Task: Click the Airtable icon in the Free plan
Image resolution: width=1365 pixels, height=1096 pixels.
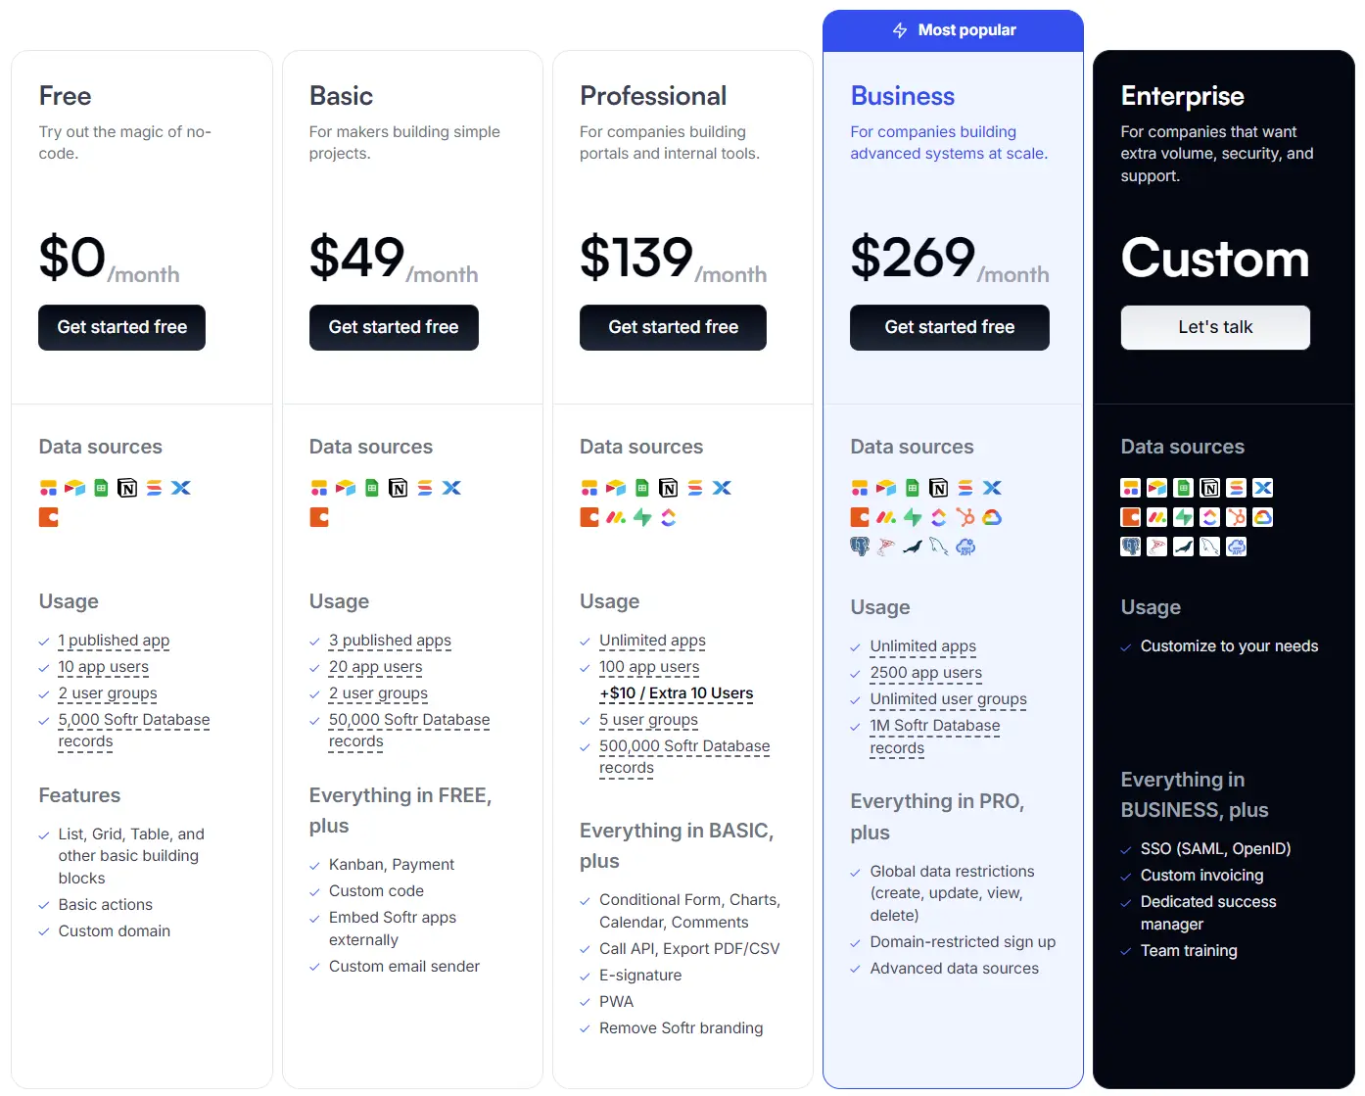Action: click(x=75, y=488)
